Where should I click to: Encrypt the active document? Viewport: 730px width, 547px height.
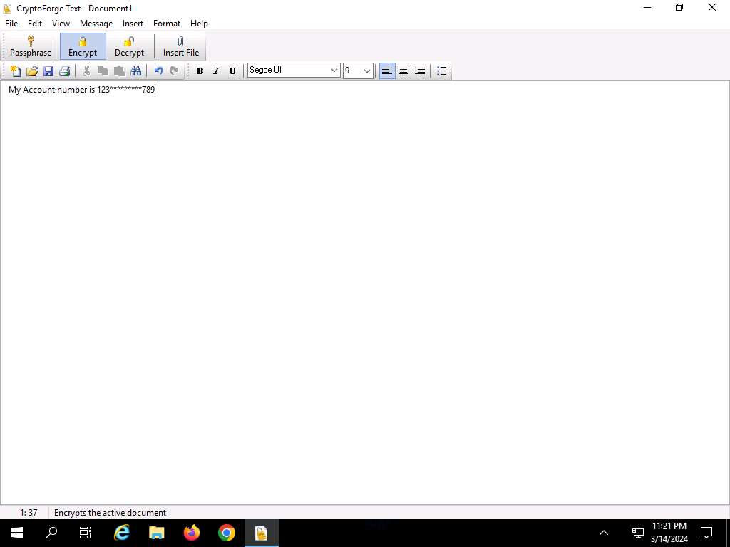pyautogui.click(x=83, y=46)
